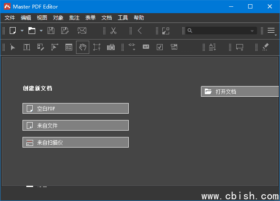This screenshot has height=201, width=280.
Task: Click the Save floppy icon
Action: (51, 31)
